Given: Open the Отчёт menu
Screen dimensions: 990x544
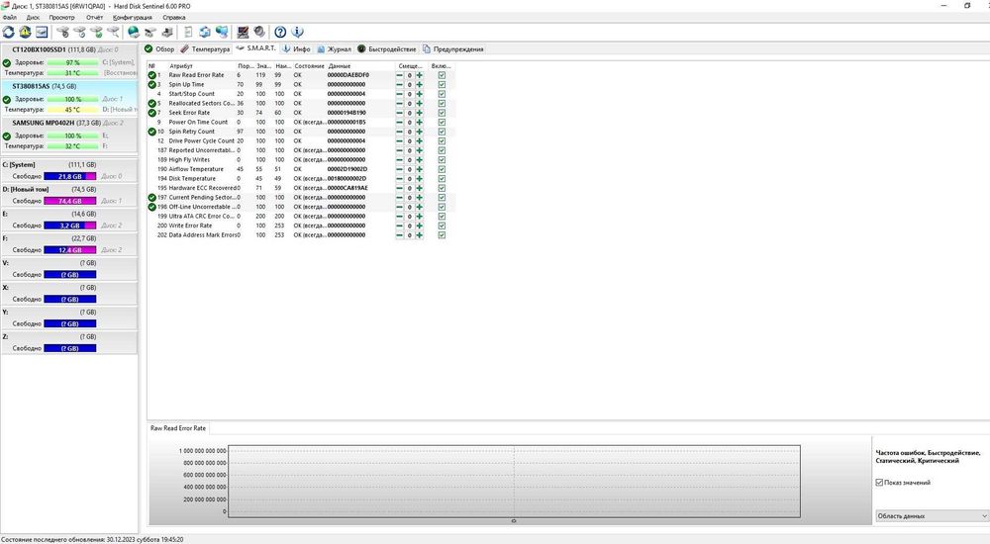Looking at the screenshot, I should [95, 18].
